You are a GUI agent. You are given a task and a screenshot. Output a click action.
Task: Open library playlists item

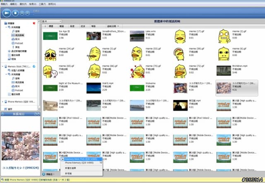(x=14, y=55)
